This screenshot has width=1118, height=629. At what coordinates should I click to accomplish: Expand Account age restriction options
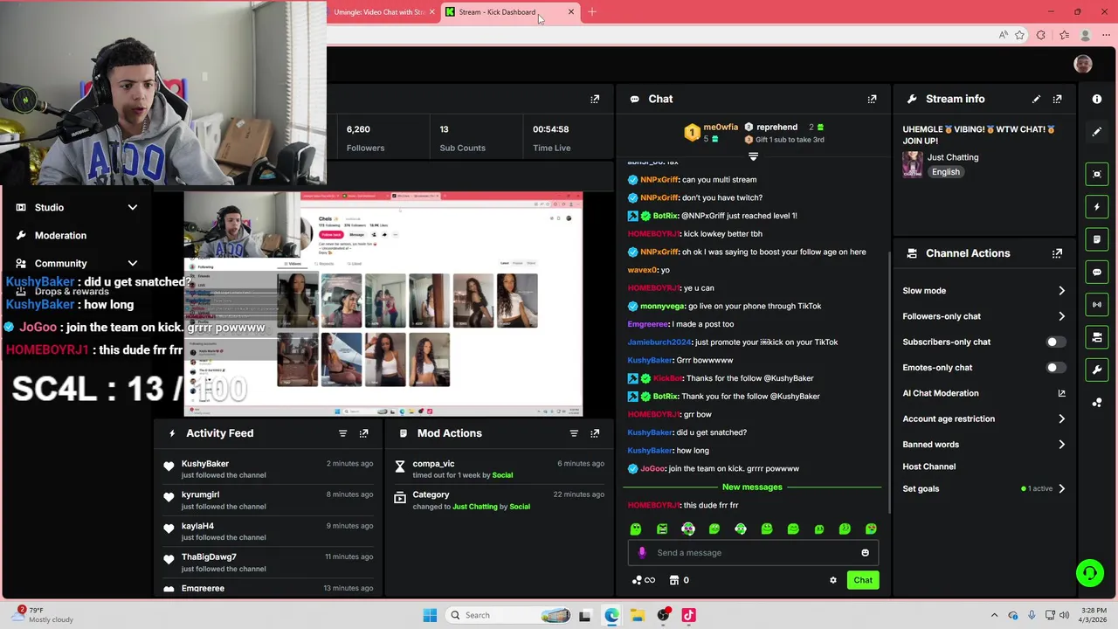pyautogui.click(x=1061, y=419)
